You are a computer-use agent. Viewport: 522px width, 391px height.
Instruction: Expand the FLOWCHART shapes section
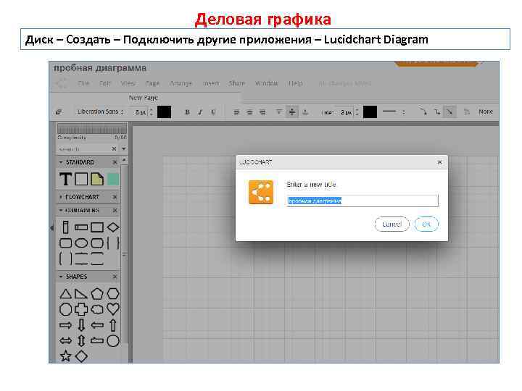[61, 197]
